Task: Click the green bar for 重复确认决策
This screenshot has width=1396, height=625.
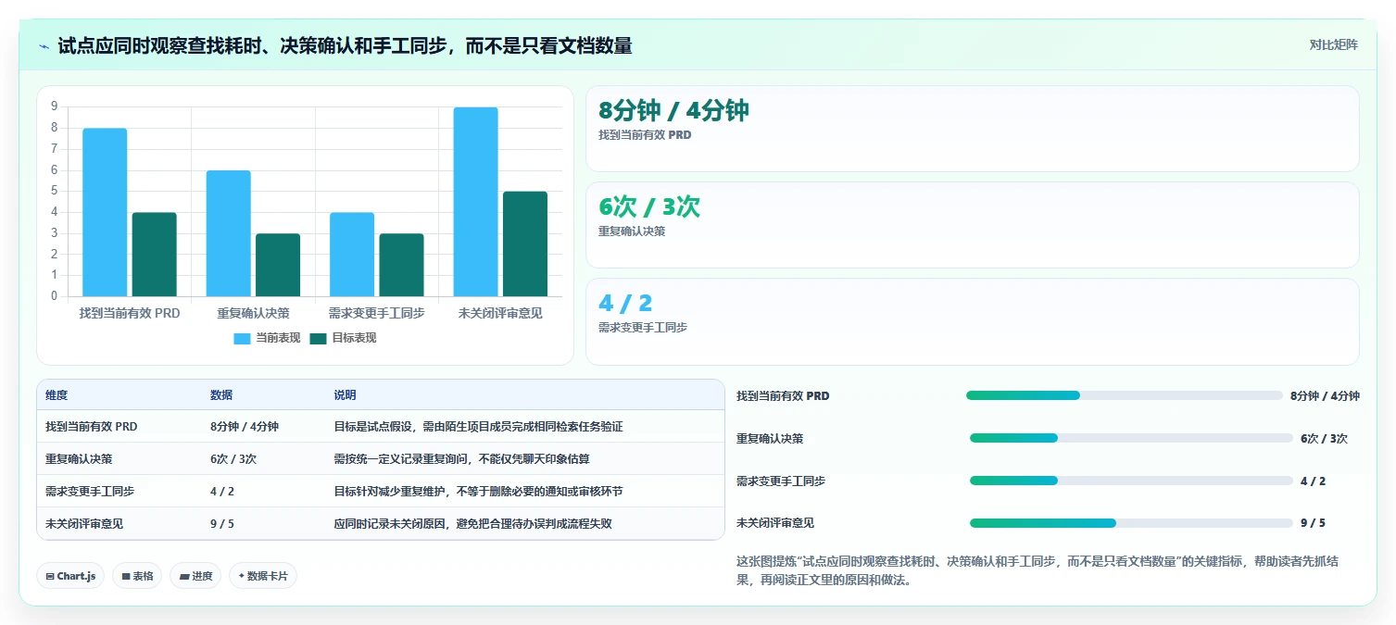Action: (278, 265)
